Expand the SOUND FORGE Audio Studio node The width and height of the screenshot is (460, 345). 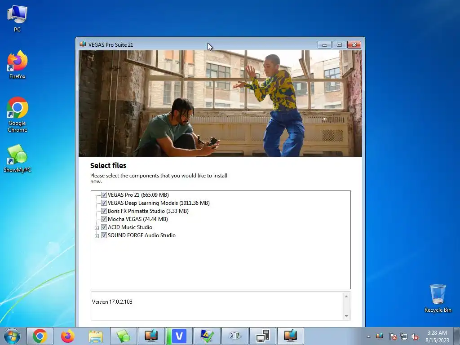pos(97,236)
